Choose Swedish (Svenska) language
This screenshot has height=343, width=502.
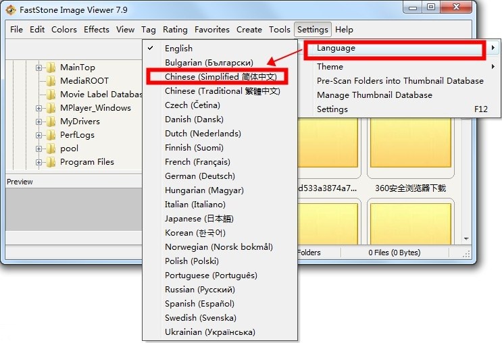click(x=220, y=318)
